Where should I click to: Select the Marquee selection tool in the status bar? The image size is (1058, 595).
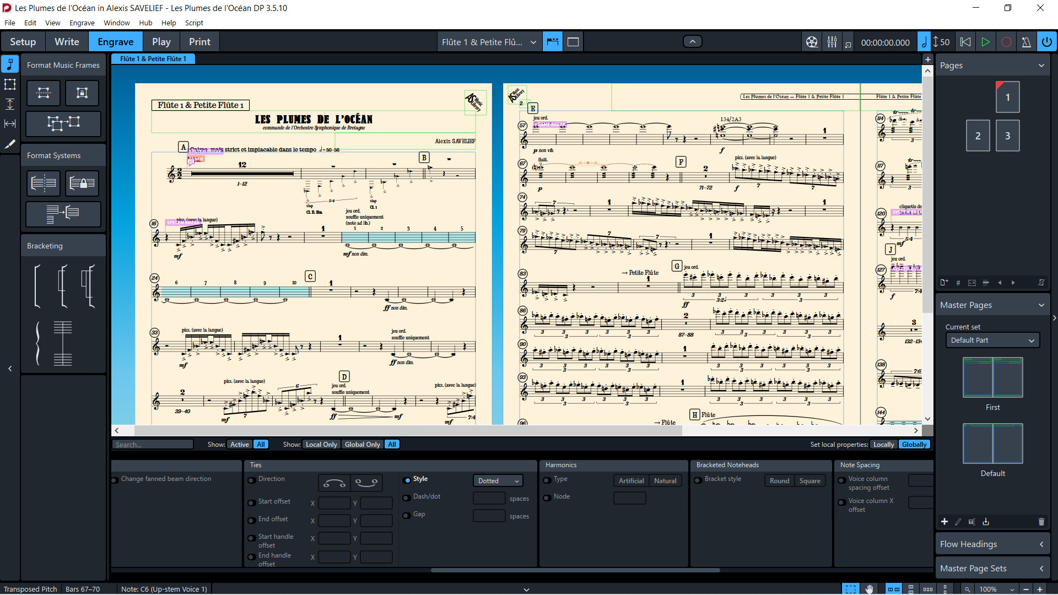pos(851,589)
